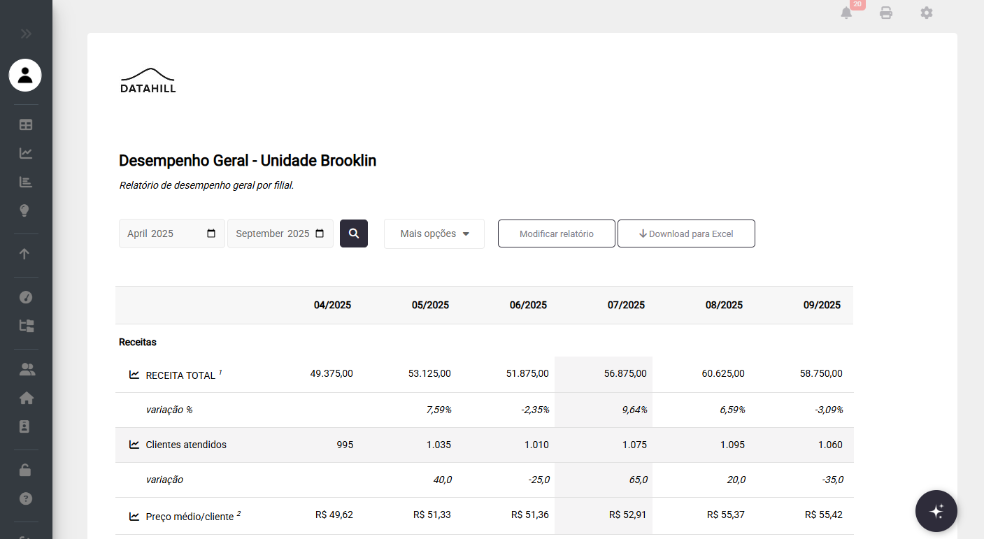Image resolution: width=984 pixels, height=539 pixels.
Task: Click Download para Excel button
Action: click(x=686, y=233)
